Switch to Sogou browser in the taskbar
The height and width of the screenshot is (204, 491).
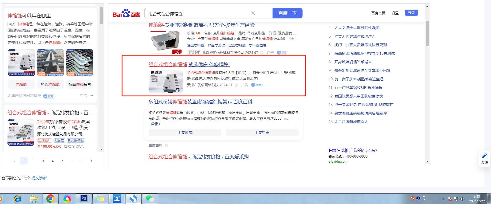(134, 199)
